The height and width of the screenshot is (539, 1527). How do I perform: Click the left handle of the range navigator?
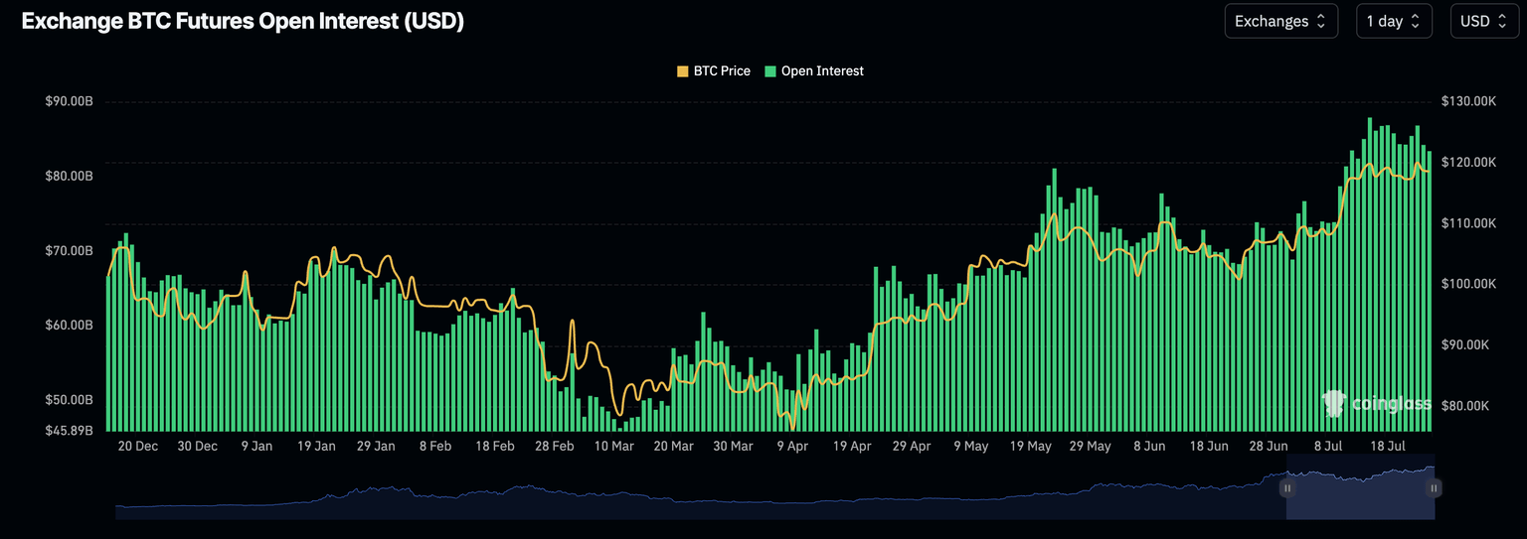pos(1286,488)
